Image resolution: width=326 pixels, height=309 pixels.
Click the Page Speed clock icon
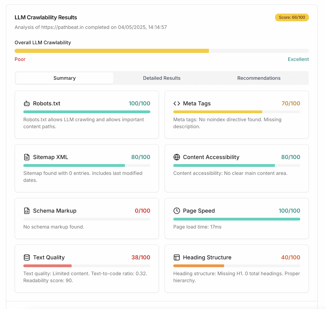coord(177,211)
